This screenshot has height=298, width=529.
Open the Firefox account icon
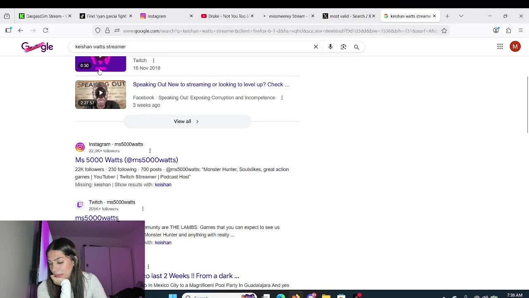click(x=496, y=31)
